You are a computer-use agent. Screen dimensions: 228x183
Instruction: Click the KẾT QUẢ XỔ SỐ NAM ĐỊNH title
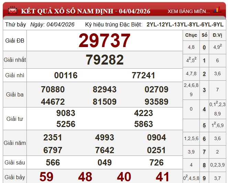click(86, 11)
